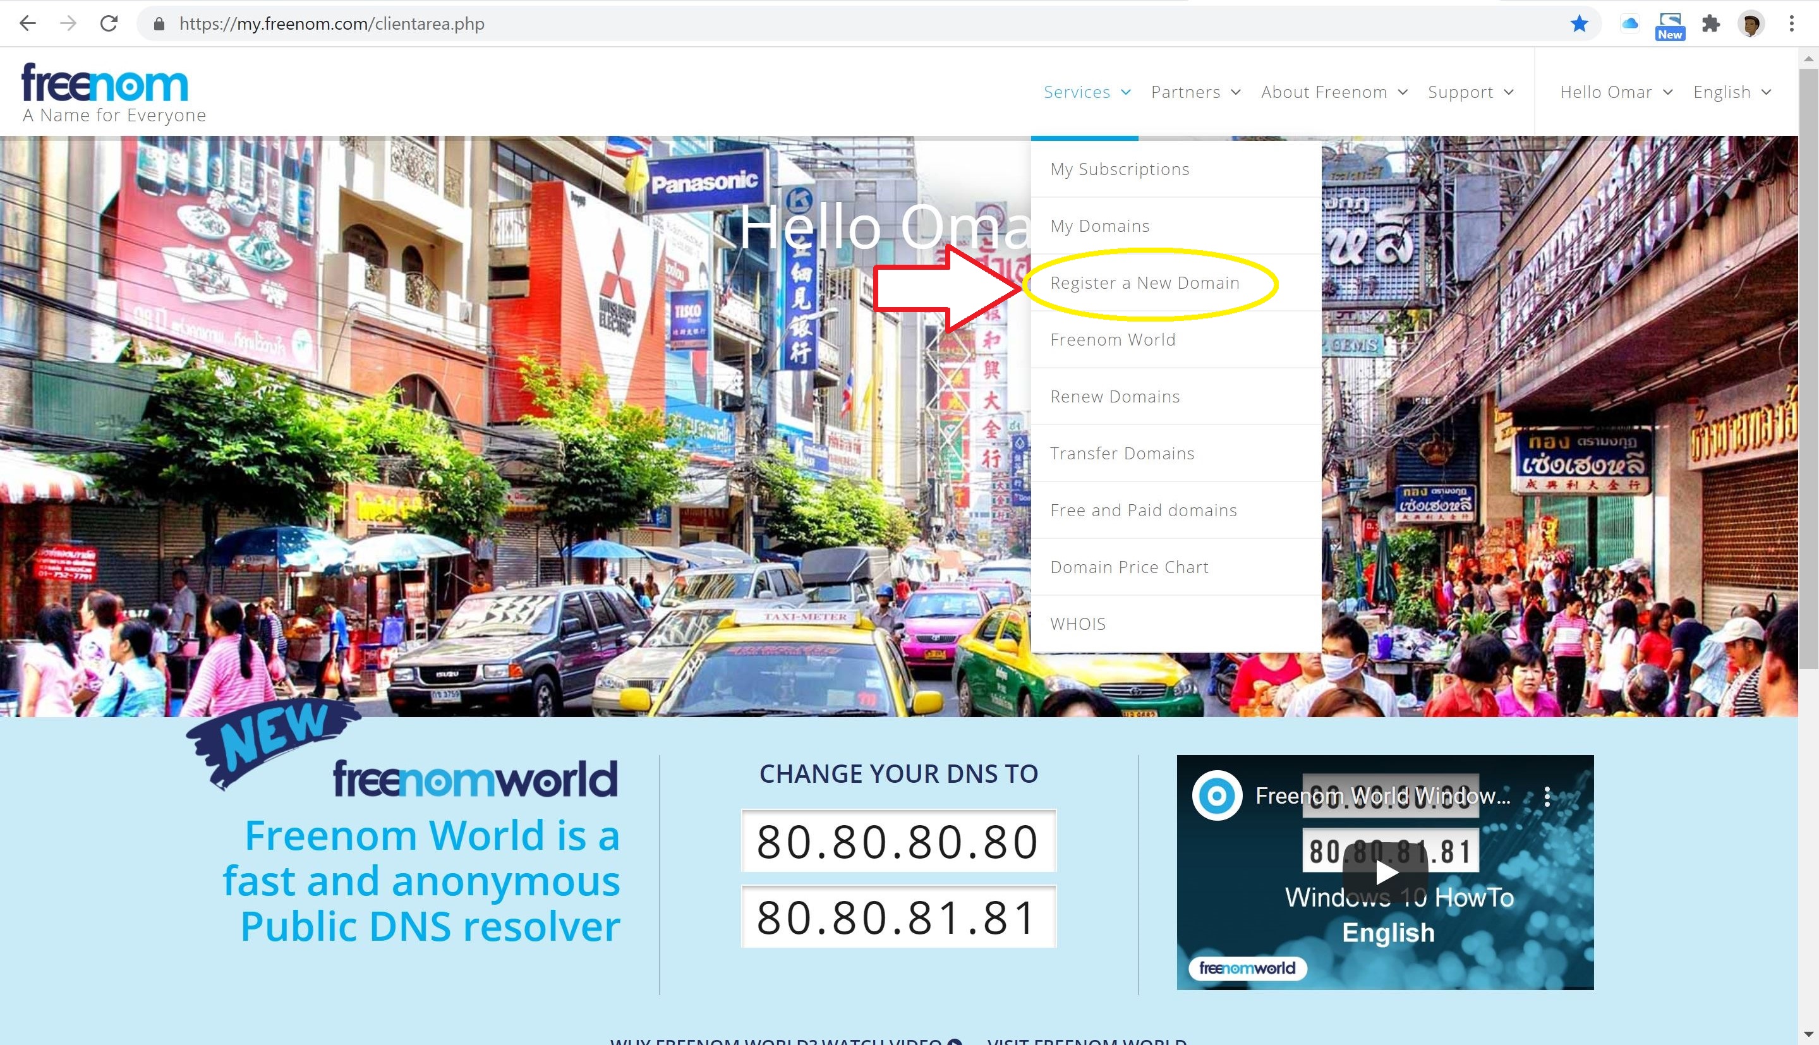Expand the Partners dropdown menu
This screenshot has height=1045, width=1819.
pos(1195,92)
